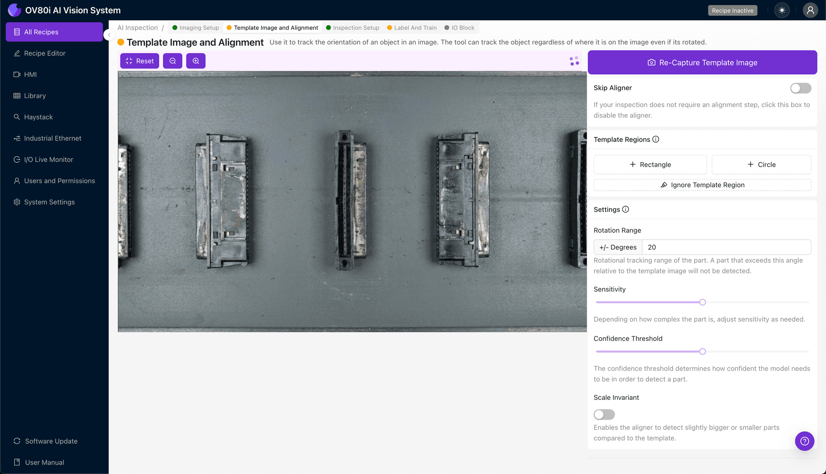Click Re-Capture Template Image button

coord(702,63)
